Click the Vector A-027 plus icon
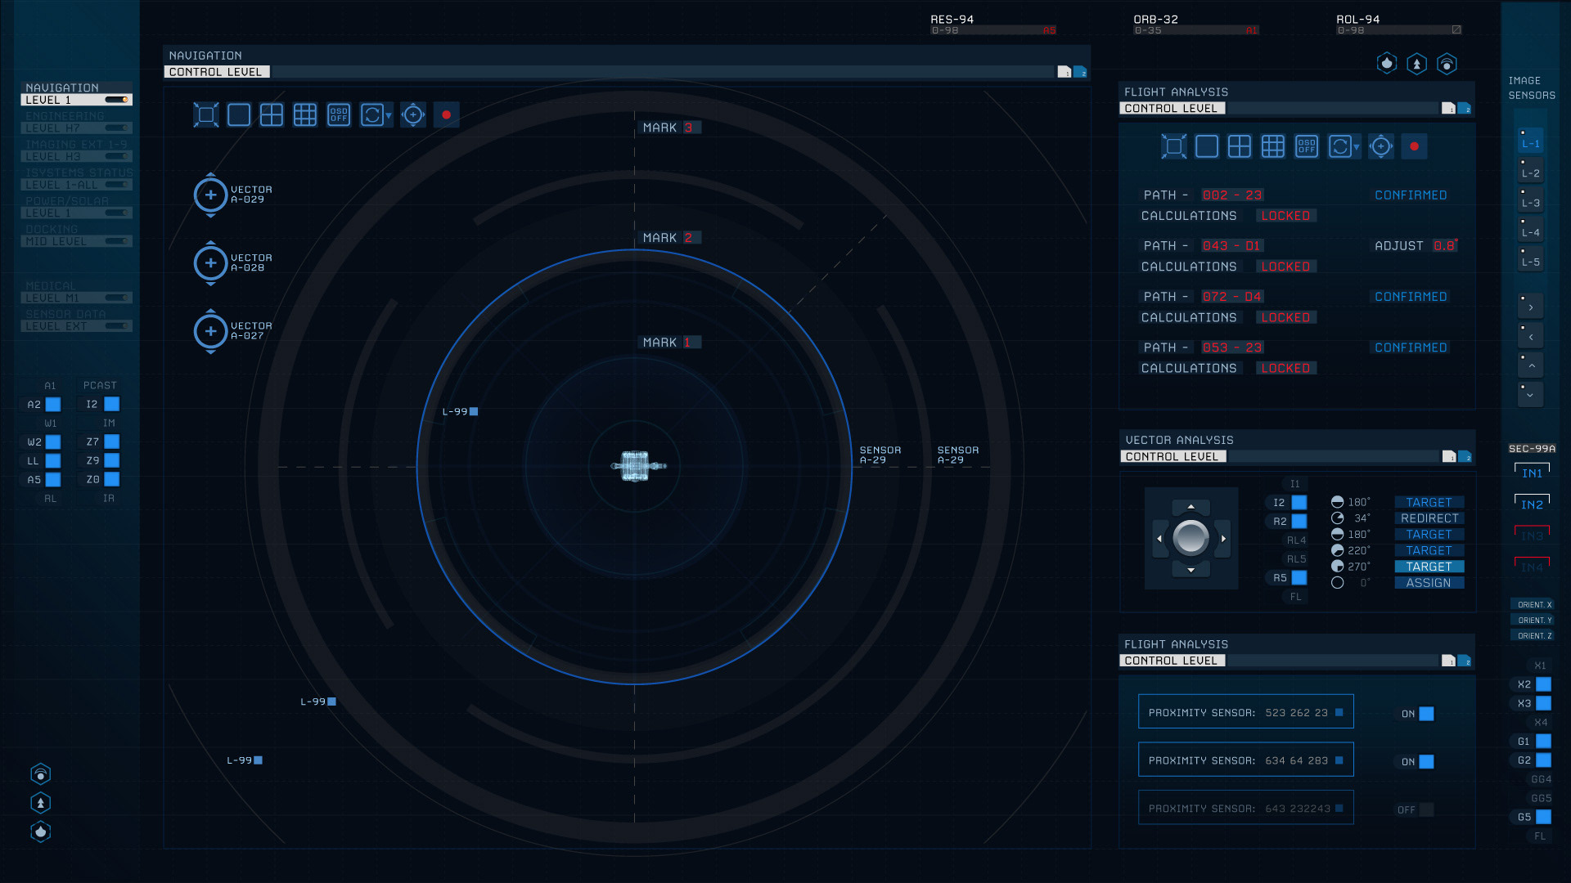The image size is (1571, 883). pyautogui.click(x=211, y=331)
